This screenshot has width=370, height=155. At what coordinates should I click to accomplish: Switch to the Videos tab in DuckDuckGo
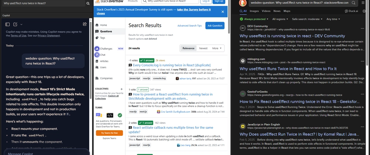click(x=266, y=11)
